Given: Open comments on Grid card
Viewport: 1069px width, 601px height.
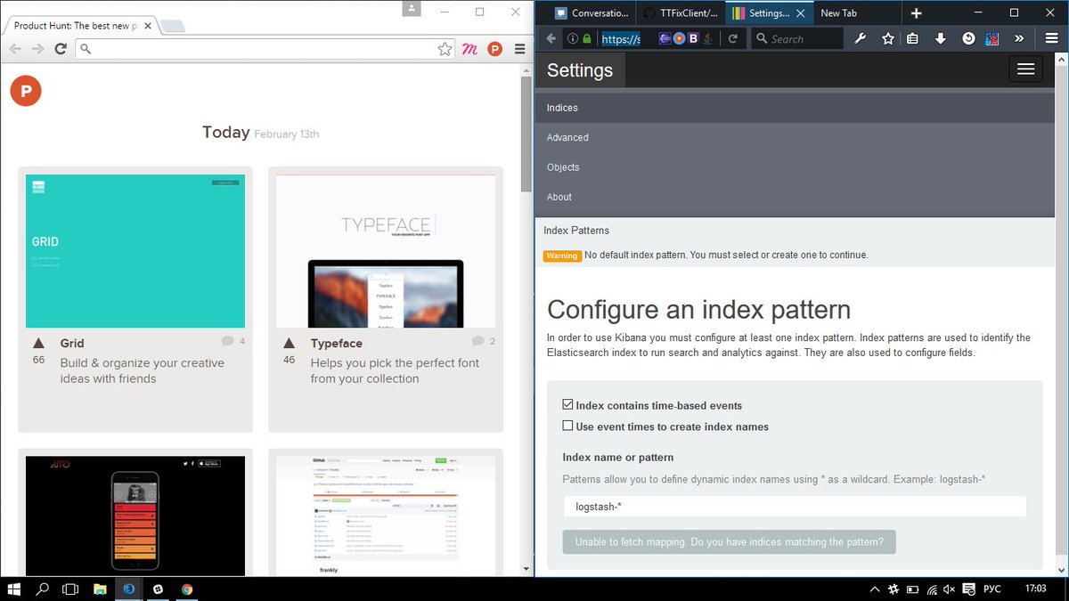Looking at the screenshot, I should 233,341.
